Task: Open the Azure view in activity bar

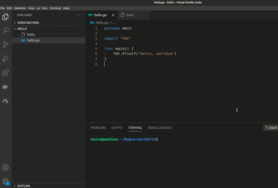Action: [x=6, y=100]
